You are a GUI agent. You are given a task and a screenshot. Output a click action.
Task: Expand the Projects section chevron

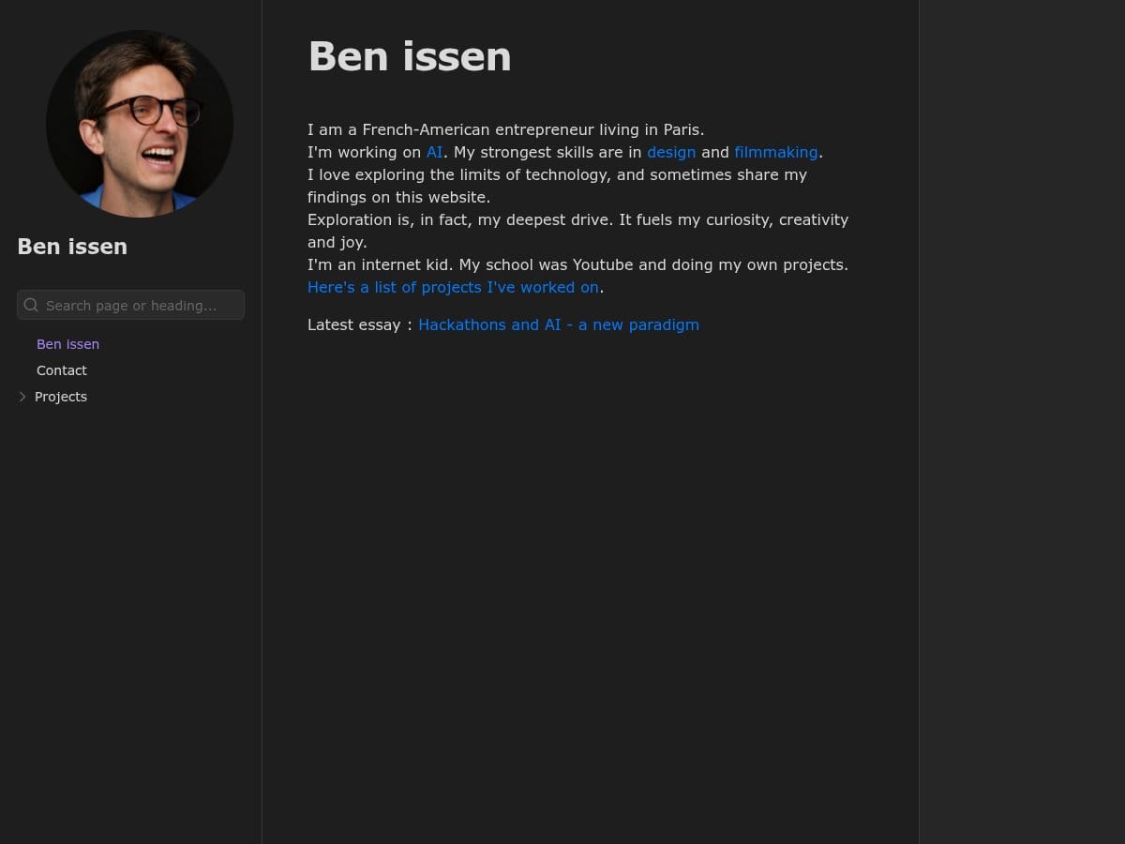[x=22, y=397]
